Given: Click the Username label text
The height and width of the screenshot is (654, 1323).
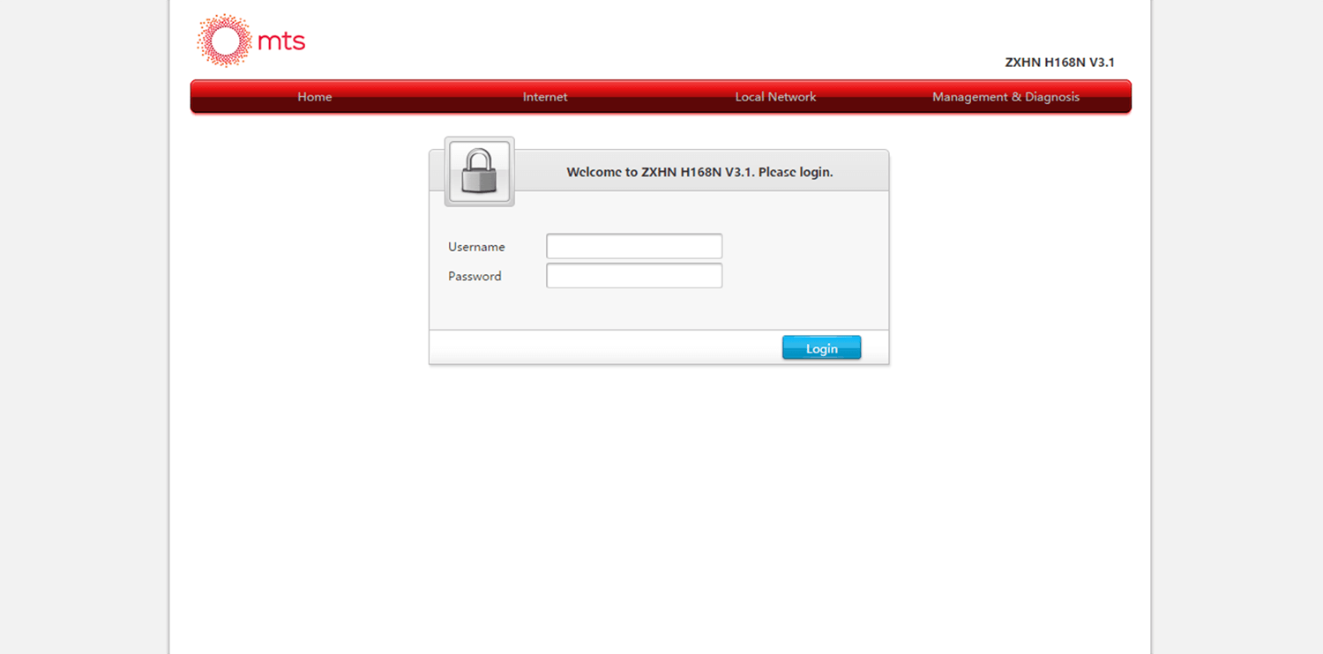Looking at the screenshot, I should [x=476, y=247].
